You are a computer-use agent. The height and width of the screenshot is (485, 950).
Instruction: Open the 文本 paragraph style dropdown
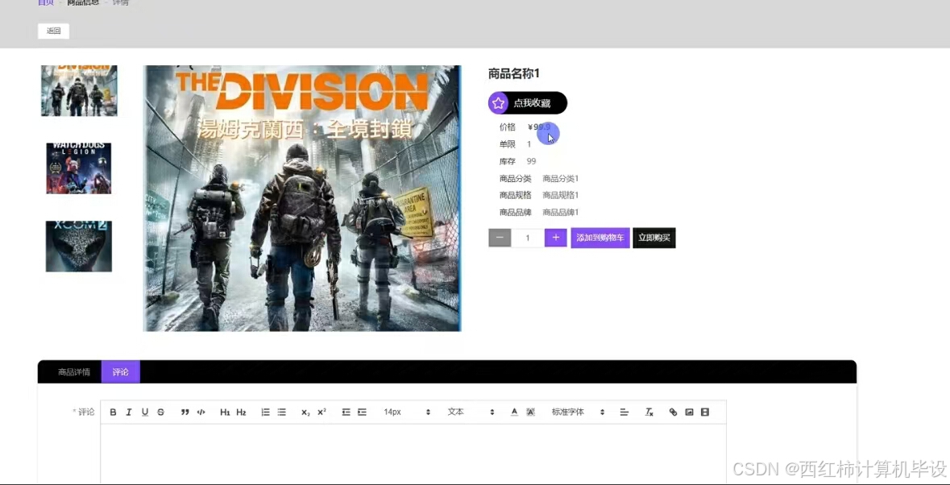coord(471,412)
